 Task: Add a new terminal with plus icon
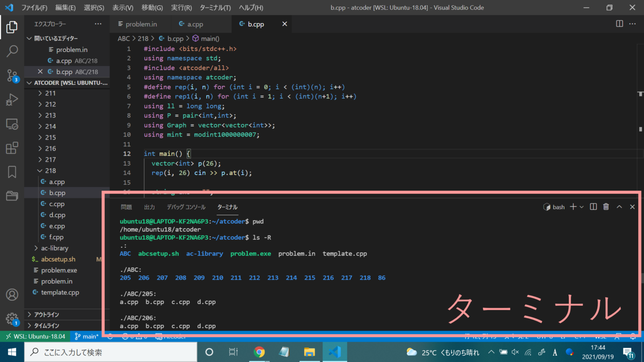(573, 206)
